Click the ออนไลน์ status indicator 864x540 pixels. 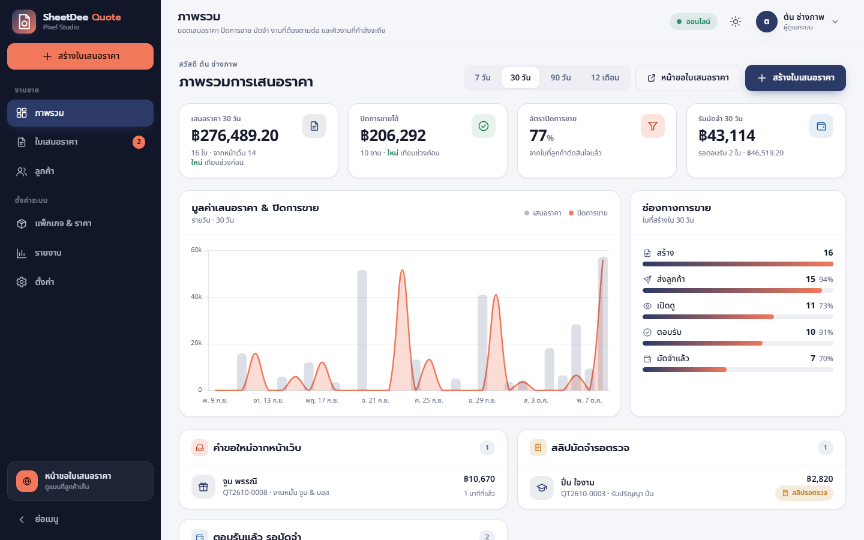(694, 22)
